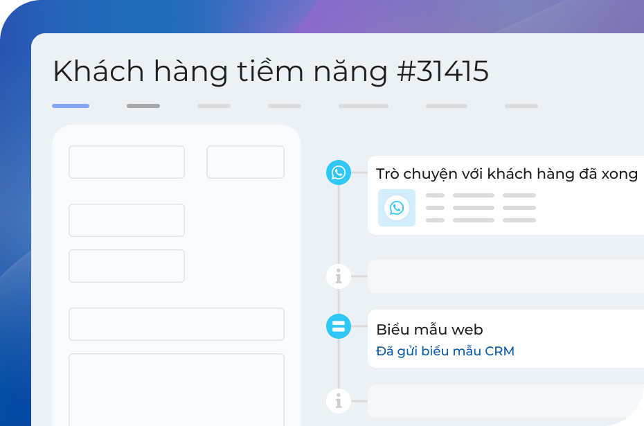Toggle the third gray step indicator
Screen dimensions: 644x426
213,106
